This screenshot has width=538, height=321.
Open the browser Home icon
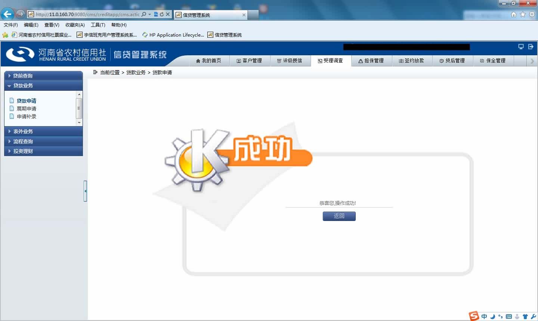pos(514,14)
